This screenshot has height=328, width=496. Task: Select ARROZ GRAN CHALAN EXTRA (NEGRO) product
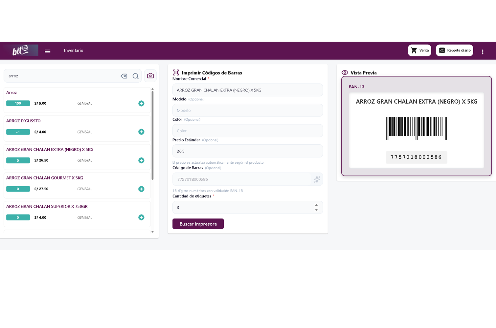[x=50, y=150]
